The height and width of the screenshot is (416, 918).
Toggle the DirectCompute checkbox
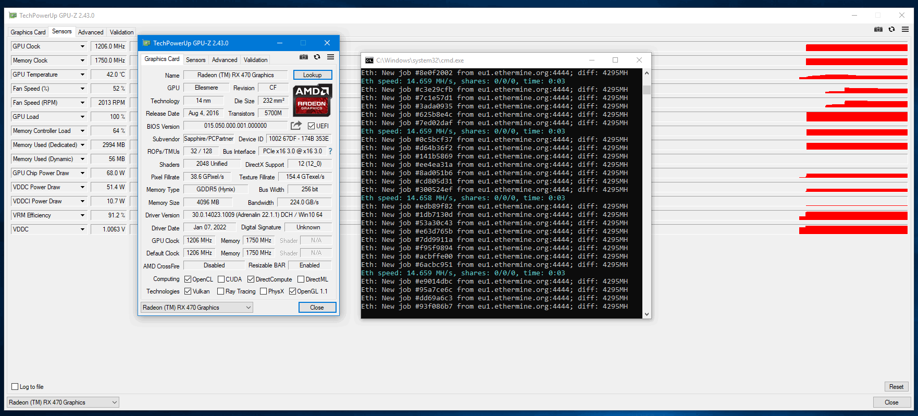(251, 279)
